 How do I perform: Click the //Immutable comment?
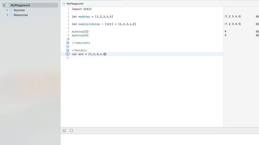tap(81, 43)
